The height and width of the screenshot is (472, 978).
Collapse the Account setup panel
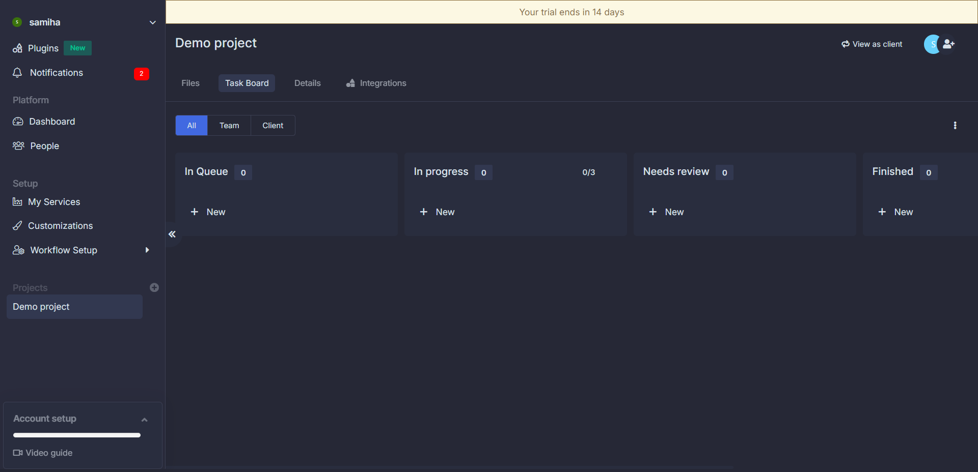145,420
